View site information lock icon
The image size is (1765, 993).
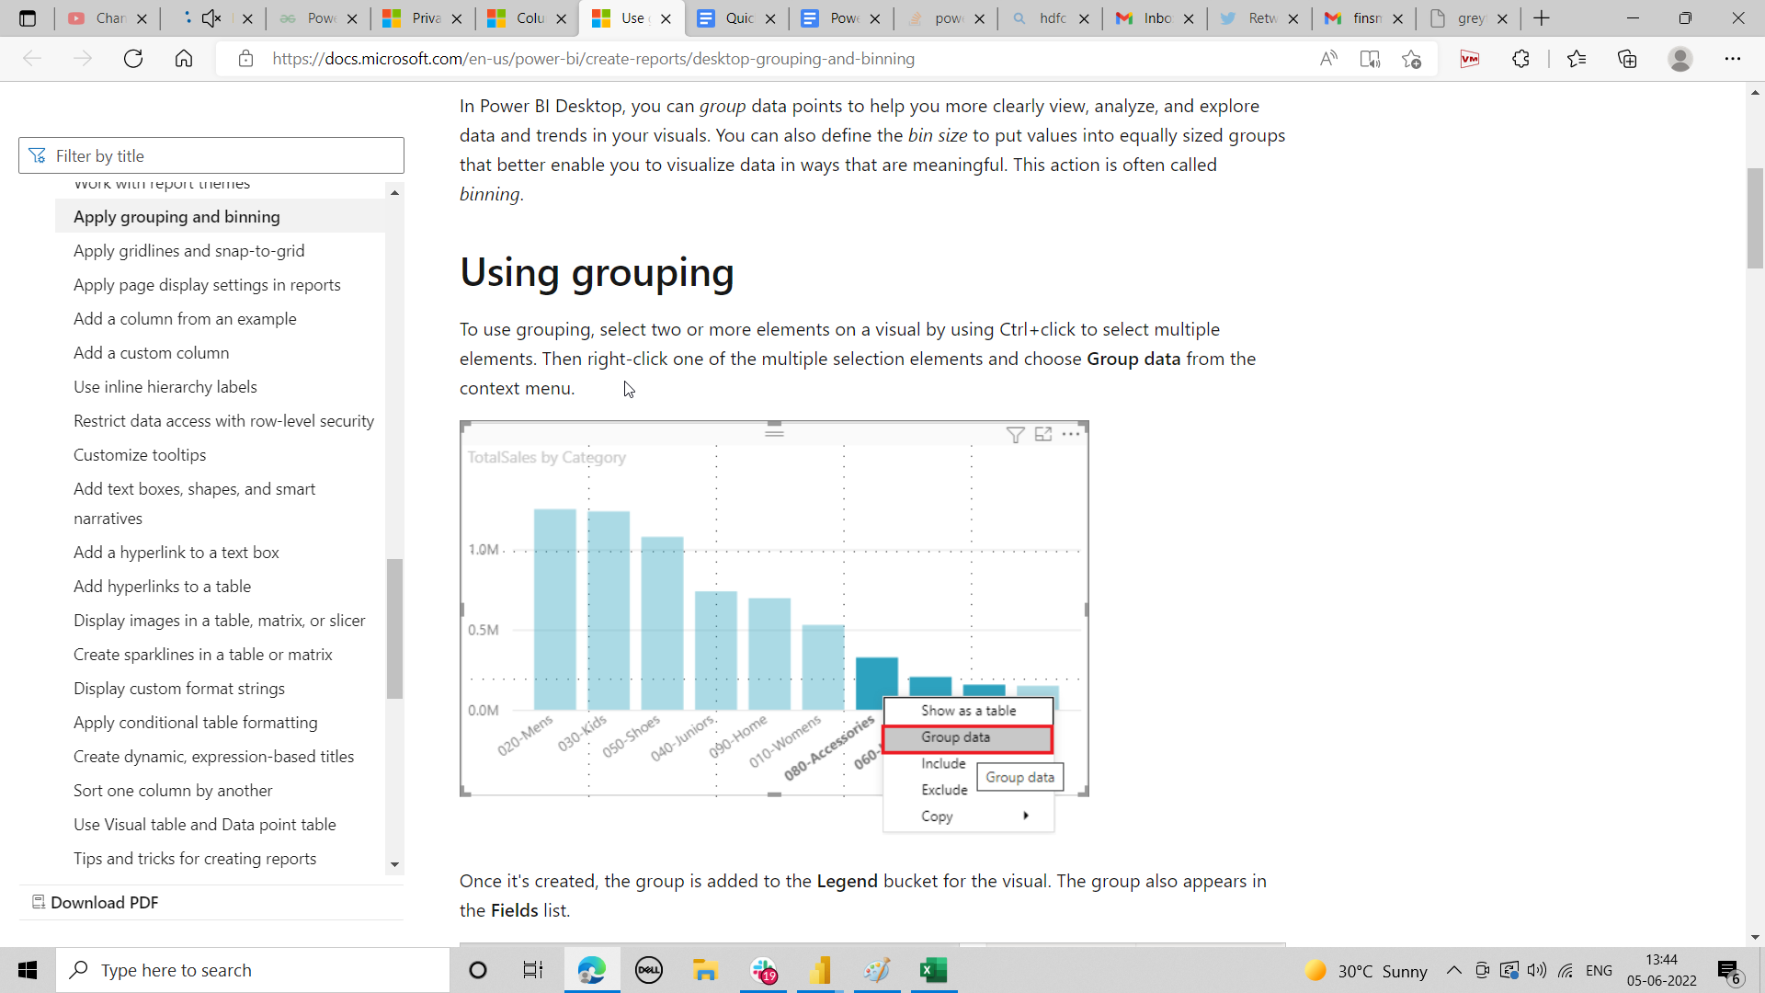pos(245,59)
